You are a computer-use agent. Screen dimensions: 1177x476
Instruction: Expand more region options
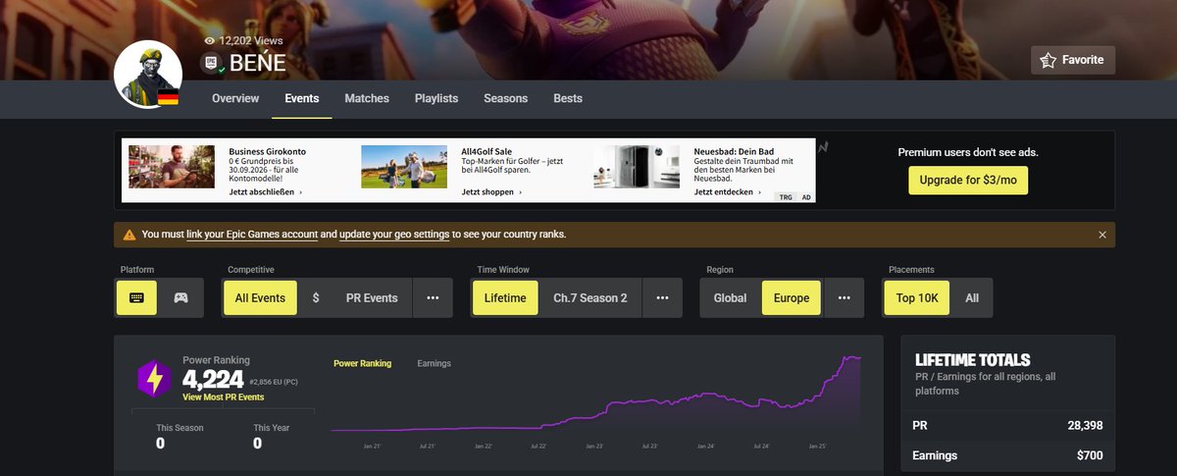tap(844, 298)
